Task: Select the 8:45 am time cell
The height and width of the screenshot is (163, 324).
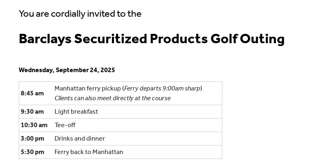Action: point(32,93)
